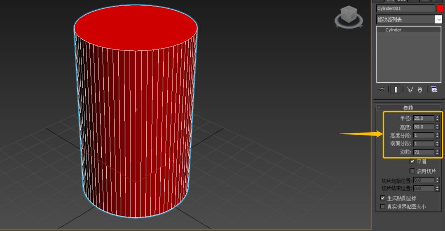Click the 边数 spinner arrows
Image resolution: width=445 pixels, height=231 pixels.
437,152
